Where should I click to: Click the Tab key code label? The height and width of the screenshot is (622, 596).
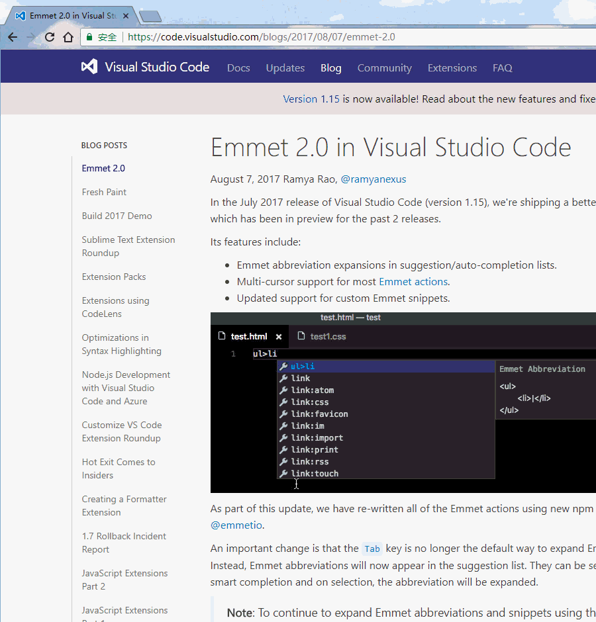372,549
